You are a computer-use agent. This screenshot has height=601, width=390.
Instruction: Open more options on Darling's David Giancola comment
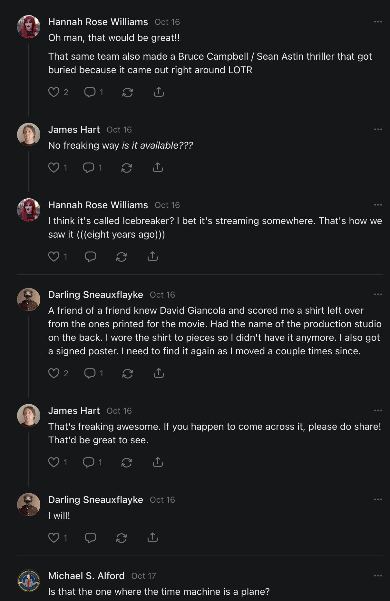click(378, 294)
